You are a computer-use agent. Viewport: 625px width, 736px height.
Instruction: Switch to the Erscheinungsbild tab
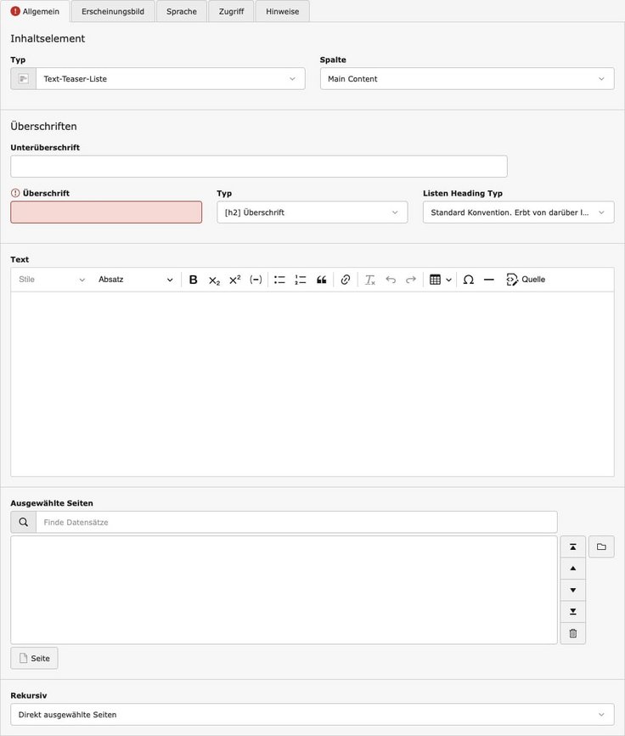[x=113, y=11]
